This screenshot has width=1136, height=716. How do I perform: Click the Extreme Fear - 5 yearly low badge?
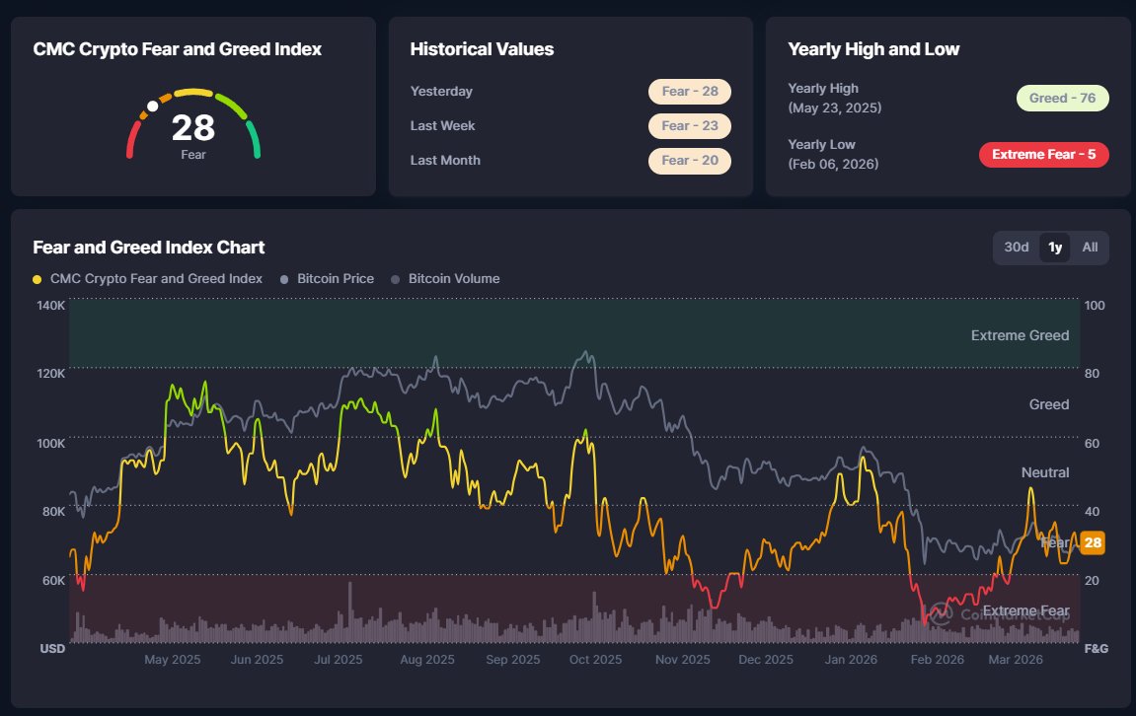(x=1043, y=155)
